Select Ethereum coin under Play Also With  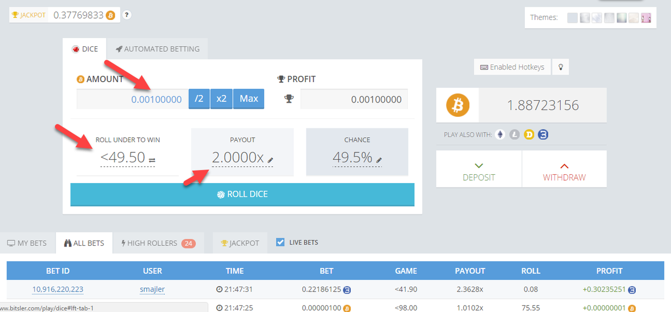pos(500,135)
